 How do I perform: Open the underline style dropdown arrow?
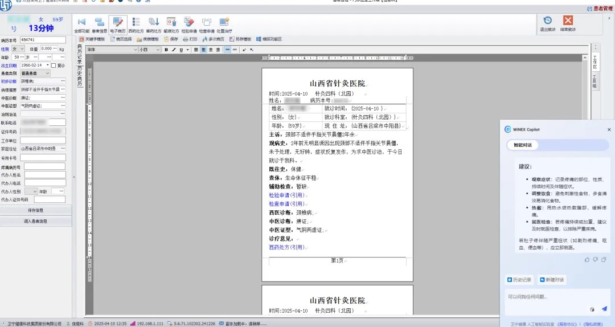[187, 50]
